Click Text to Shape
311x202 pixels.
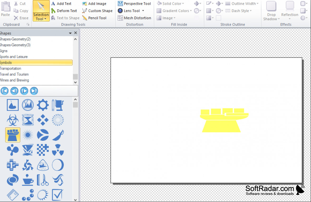pyautogui.click(x=65, y=18)
